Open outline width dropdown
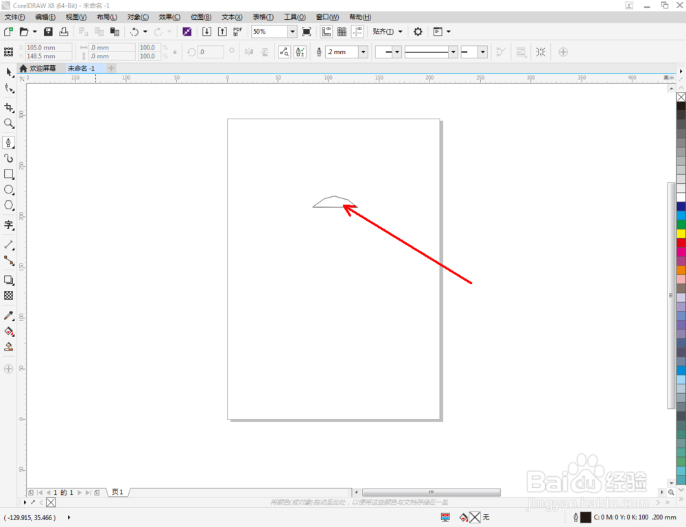Image resolution: width=686 pixels, height=527 pixels. tap(363, 52)
